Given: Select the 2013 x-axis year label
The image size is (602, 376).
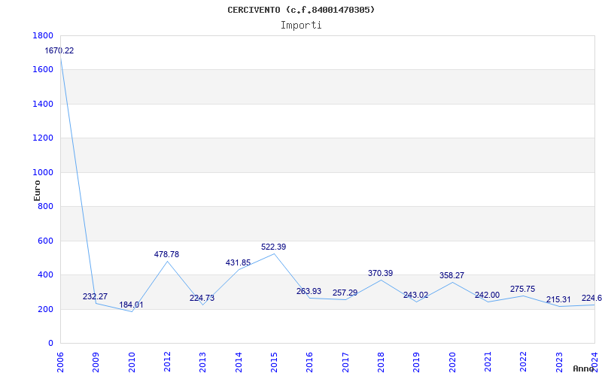Looking at the screenshot, I should pos(202,362).
